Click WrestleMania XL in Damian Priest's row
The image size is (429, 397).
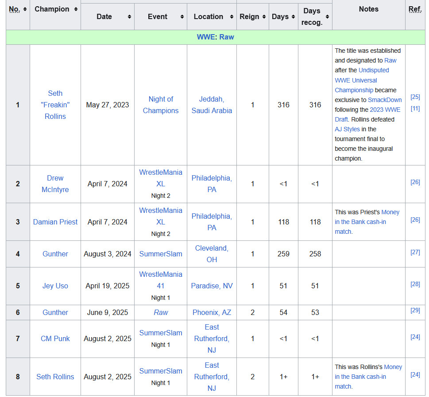[x=161, y=216]
